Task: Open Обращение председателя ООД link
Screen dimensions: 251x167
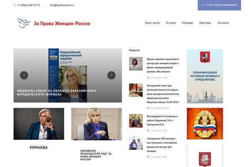Action: point(96,155)
